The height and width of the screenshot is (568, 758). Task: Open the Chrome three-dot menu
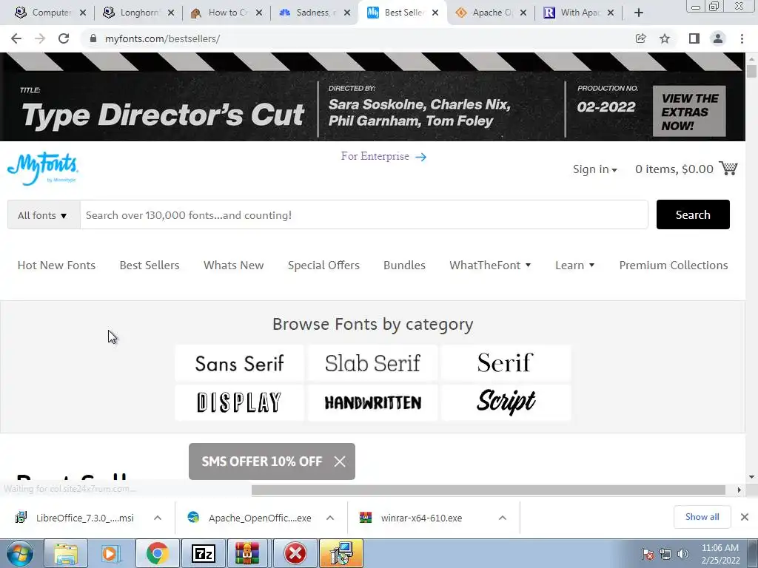pos(742,38)
